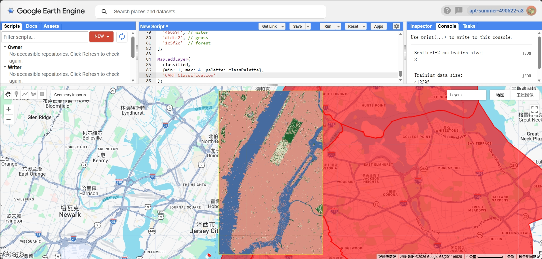Open the Run dropdown arrow
The height and width of the screenshot is (259, 542).
(338, 26)
